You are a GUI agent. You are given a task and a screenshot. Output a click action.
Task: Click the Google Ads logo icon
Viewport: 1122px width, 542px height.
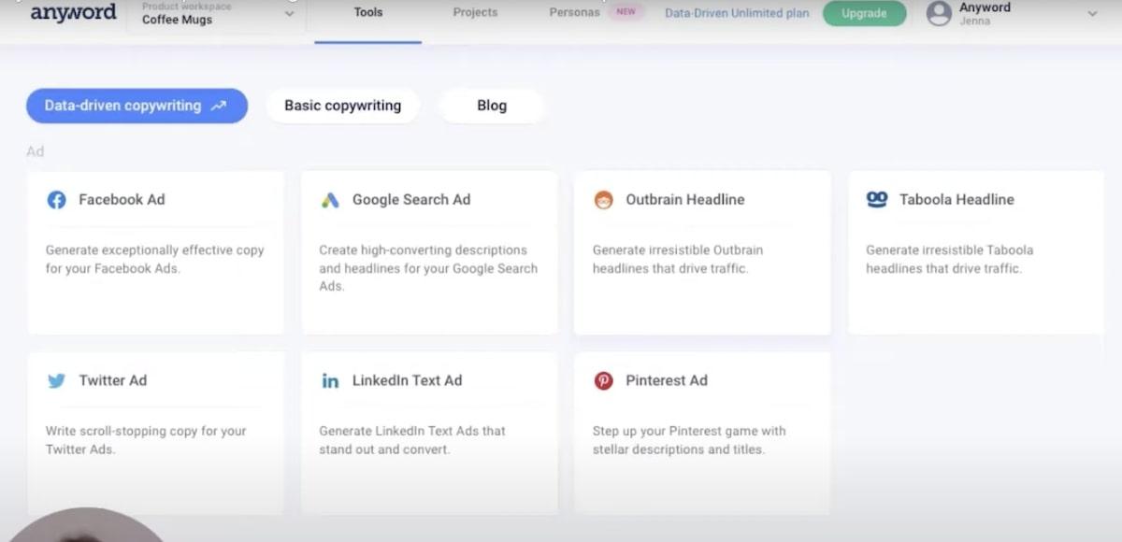(330, 200)
